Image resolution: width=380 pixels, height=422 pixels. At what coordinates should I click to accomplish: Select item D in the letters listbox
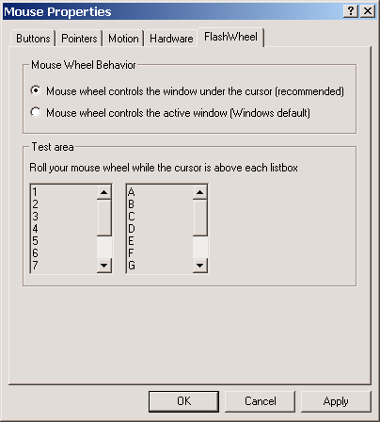pyautogui.click(x=160, y=229)
